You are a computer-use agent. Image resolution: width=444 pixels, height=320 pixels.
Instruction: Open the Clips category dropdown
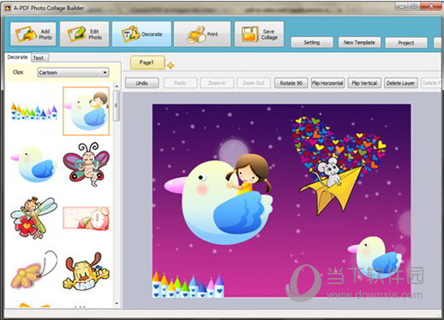(73, 73)
